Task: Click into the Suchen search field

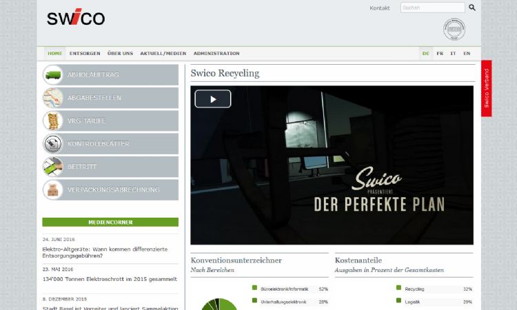Action: 432,8
